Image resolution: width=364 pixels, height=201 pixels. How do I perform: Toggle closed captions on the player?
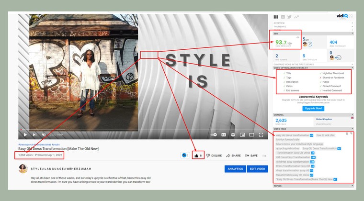(223, 135)
